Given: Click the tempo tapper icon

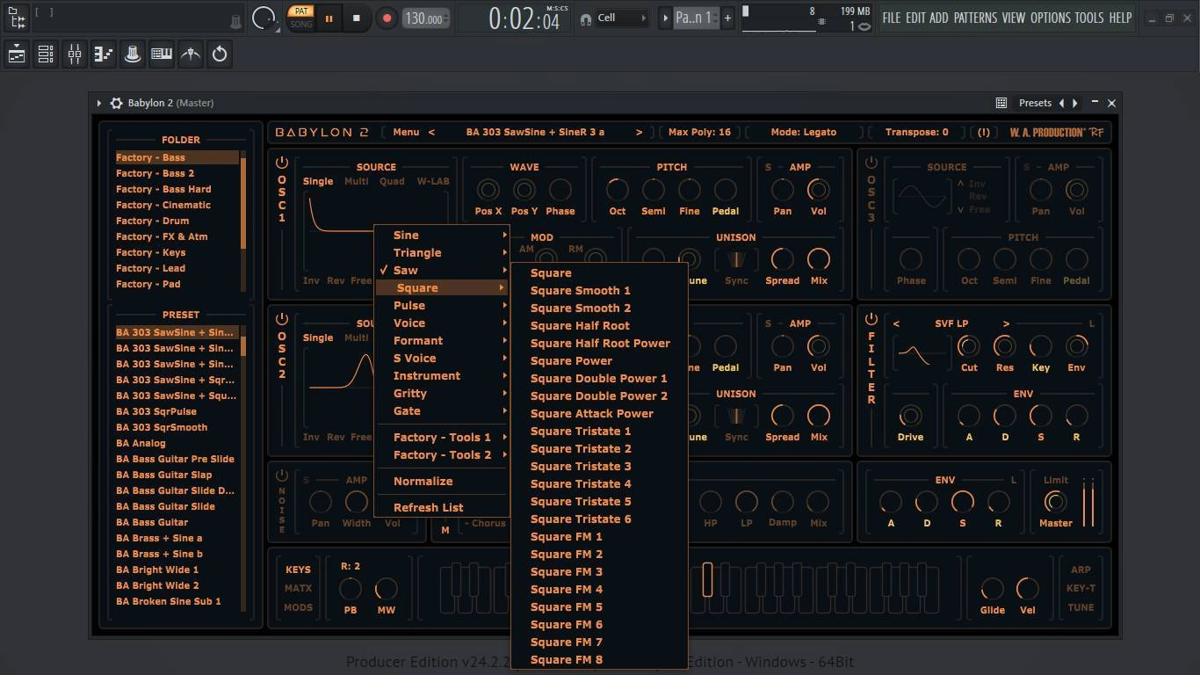Looking at the screenshot, I should (191, 54).
